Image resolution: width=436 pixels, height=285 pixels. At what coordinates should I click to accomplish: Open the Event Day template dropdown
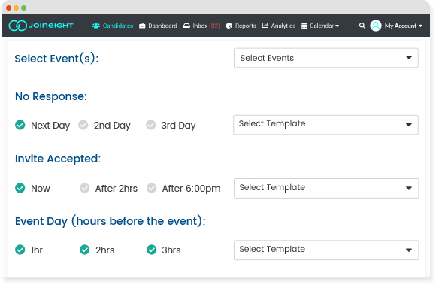pos(326,250)
